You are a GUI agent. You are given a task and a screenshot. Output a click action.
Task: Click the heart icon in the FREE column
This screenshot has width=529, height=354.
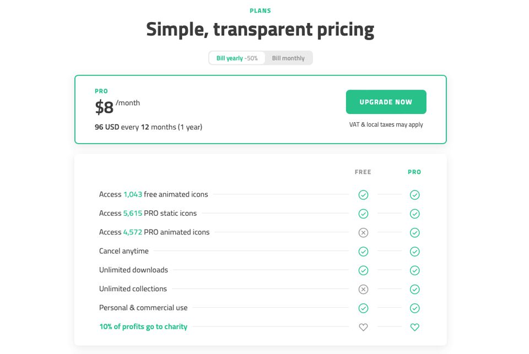click(363, 326)
